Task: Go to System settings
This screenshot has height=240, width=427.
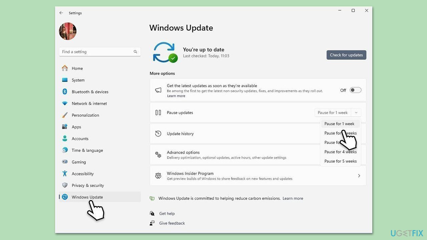Action: click(x=78, y=80)
